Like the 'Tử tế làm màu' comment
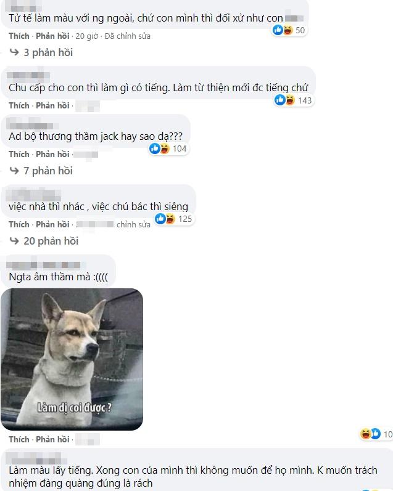Viewport: 393px width, 491px height. pos(19,36)
